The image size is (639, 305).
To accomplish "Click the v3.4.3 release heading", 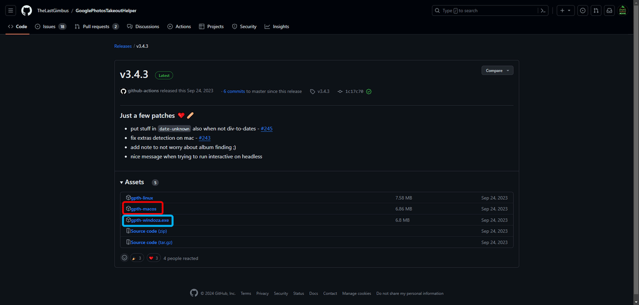I will coord(134,75).
